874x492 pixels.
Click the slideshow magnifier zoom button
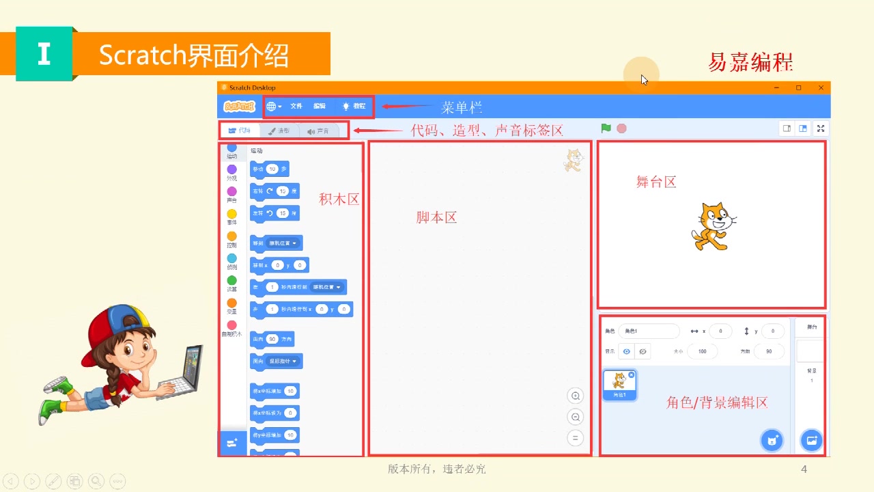click(96, 481)
